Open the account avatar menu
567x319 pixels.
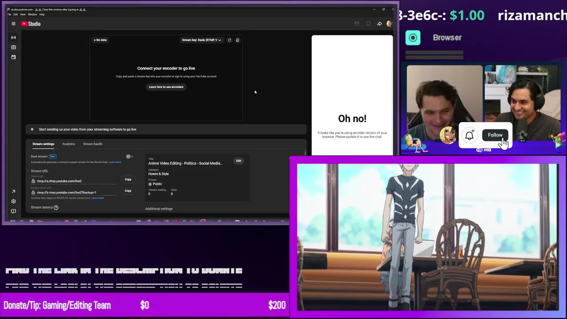point(389,24)
